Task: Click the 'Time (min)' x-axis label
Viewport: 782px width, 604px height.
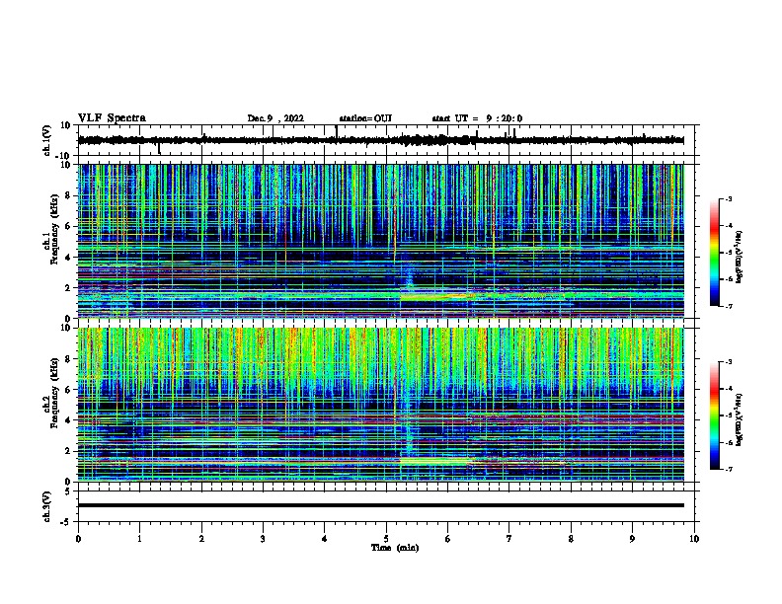Action: click(395, 548)
